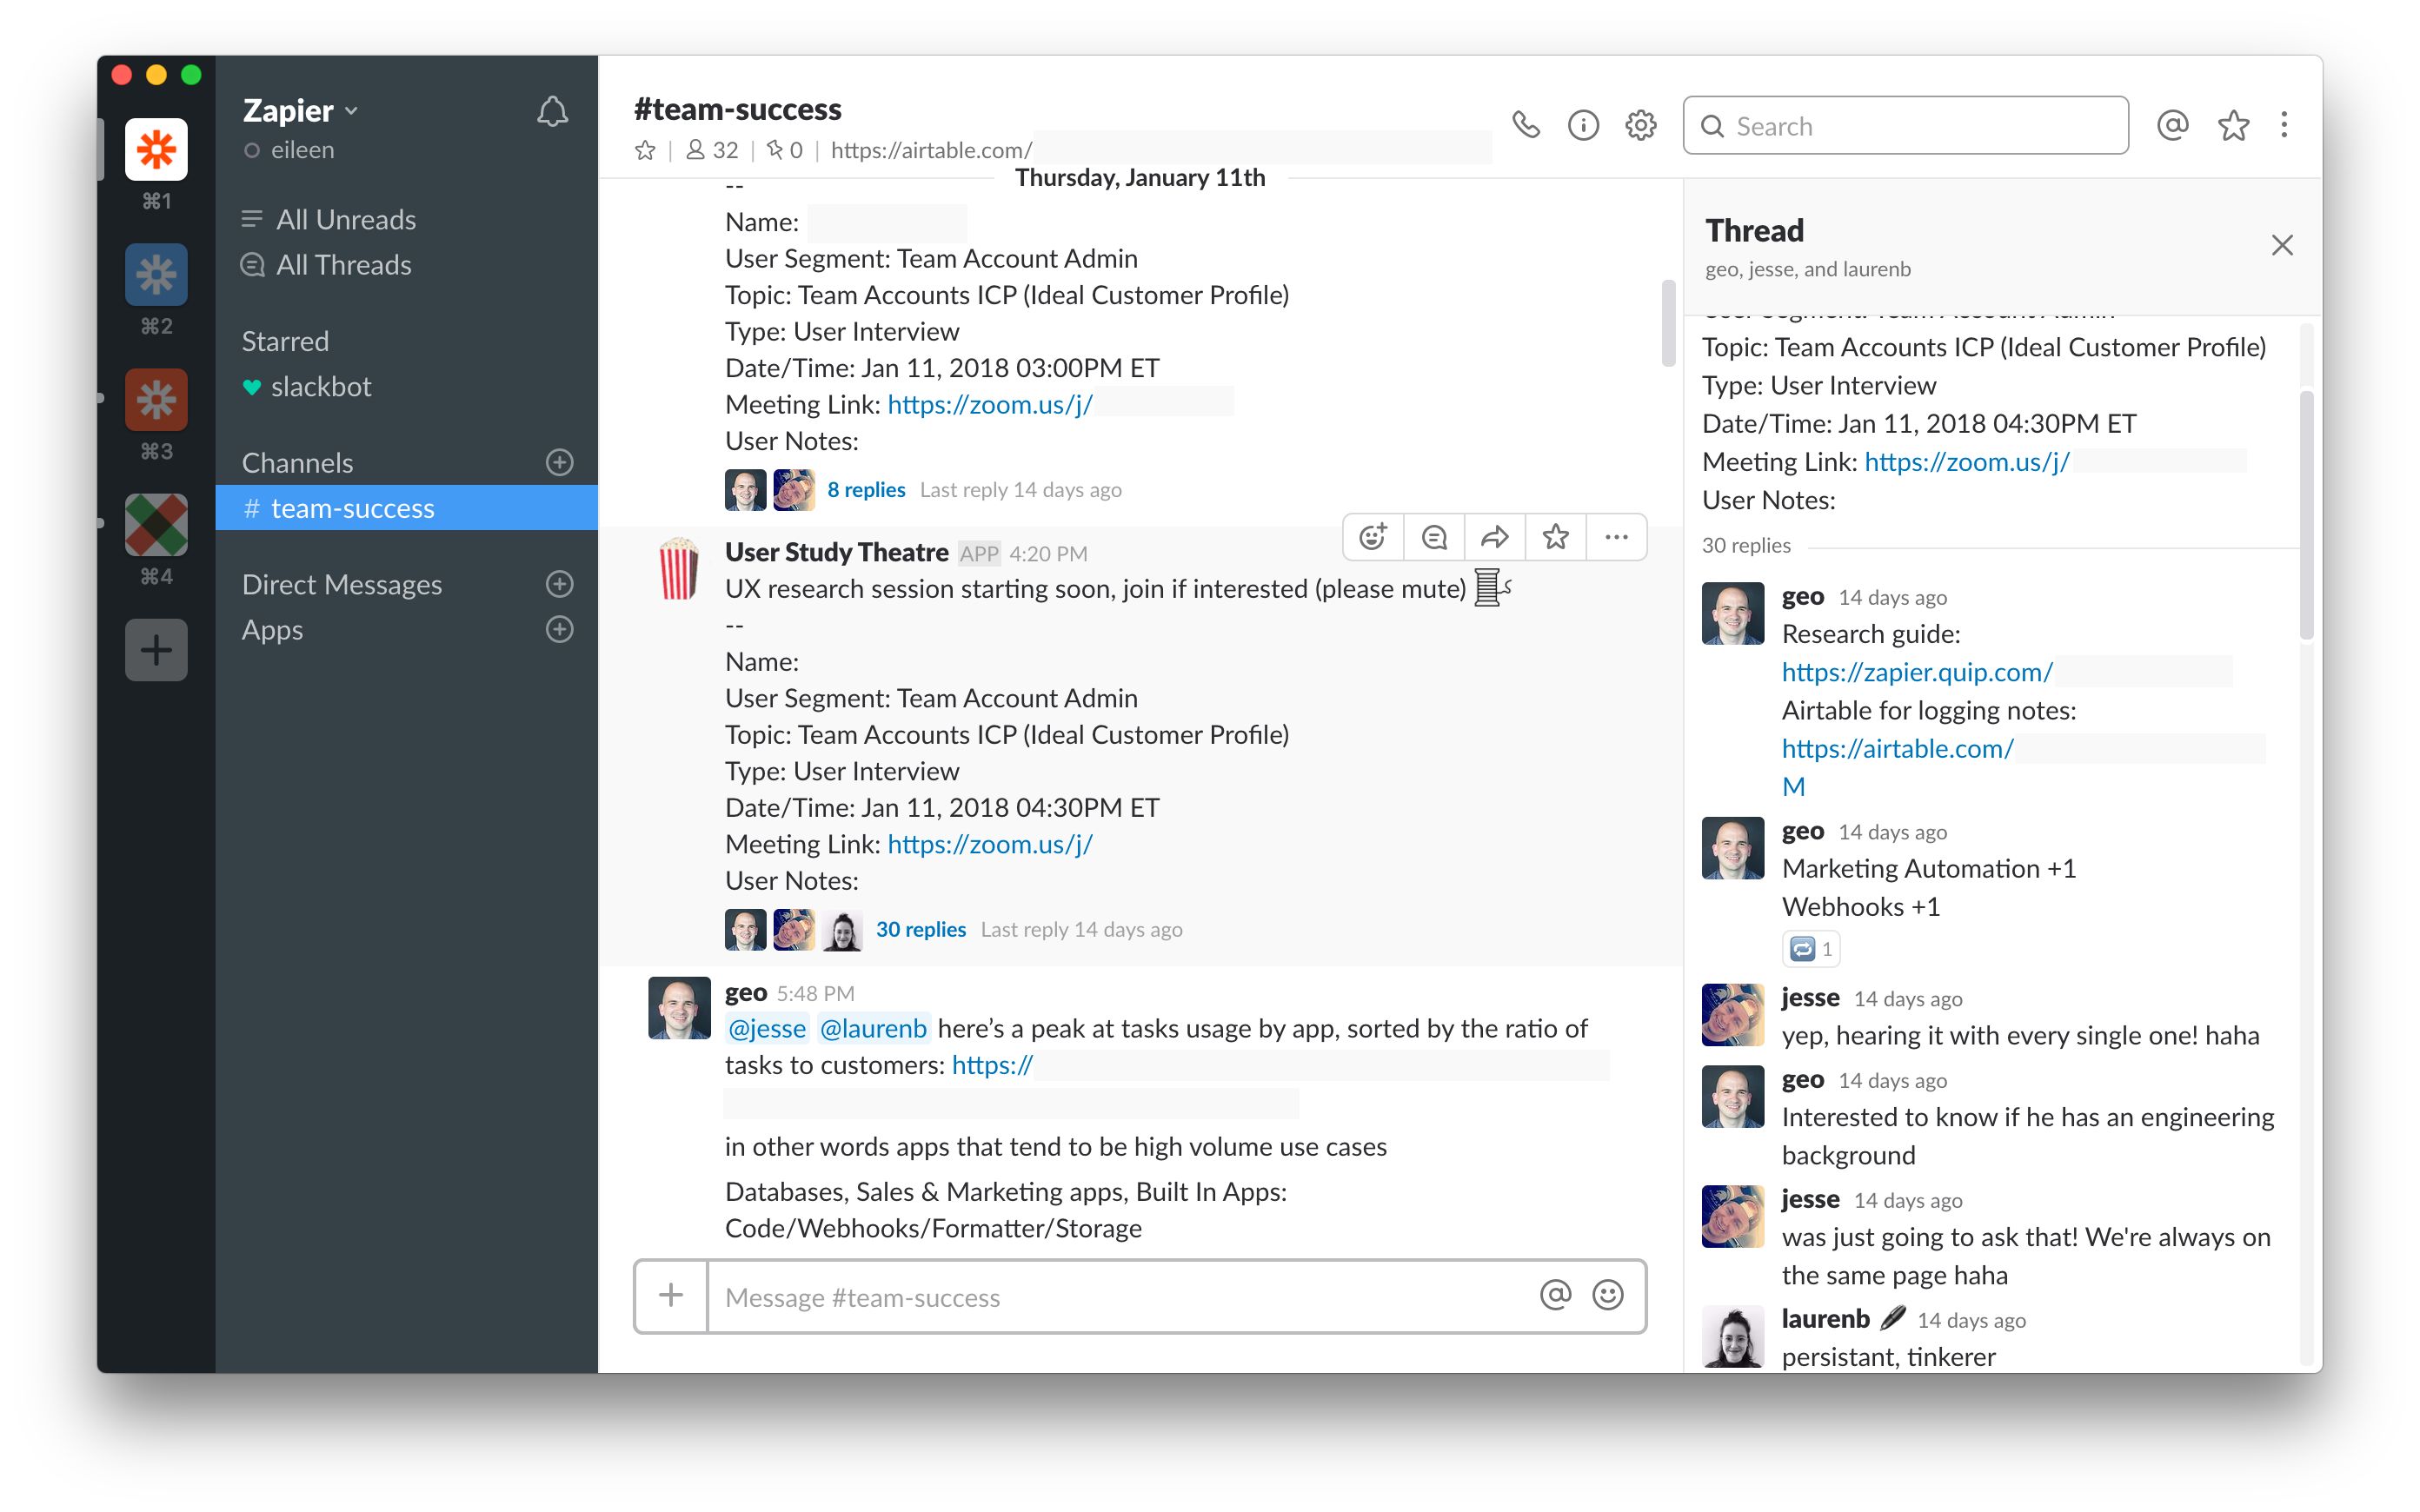Open geo's tasks usage https link
Screen dimensions: 2420x1512
coord(992,1066)
